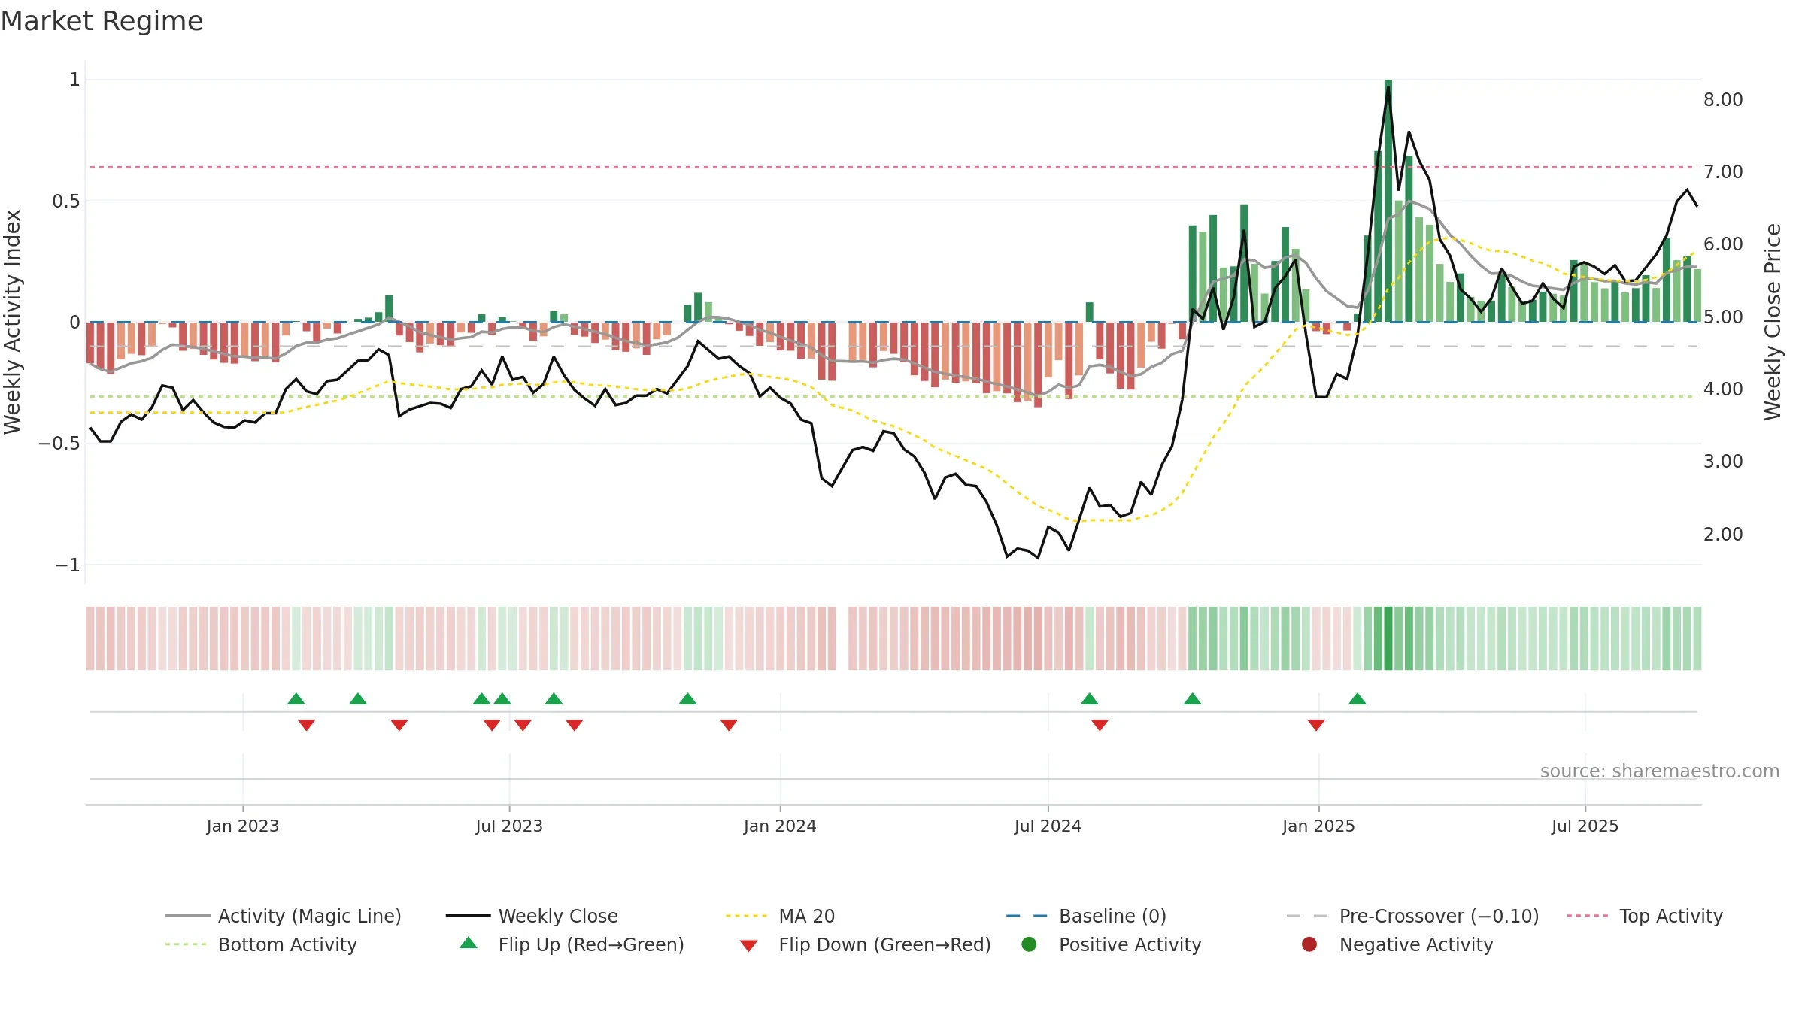Click the Market Regime chart title
The height and width of the screenshot is (1015, 1805).
coord(102,21)
